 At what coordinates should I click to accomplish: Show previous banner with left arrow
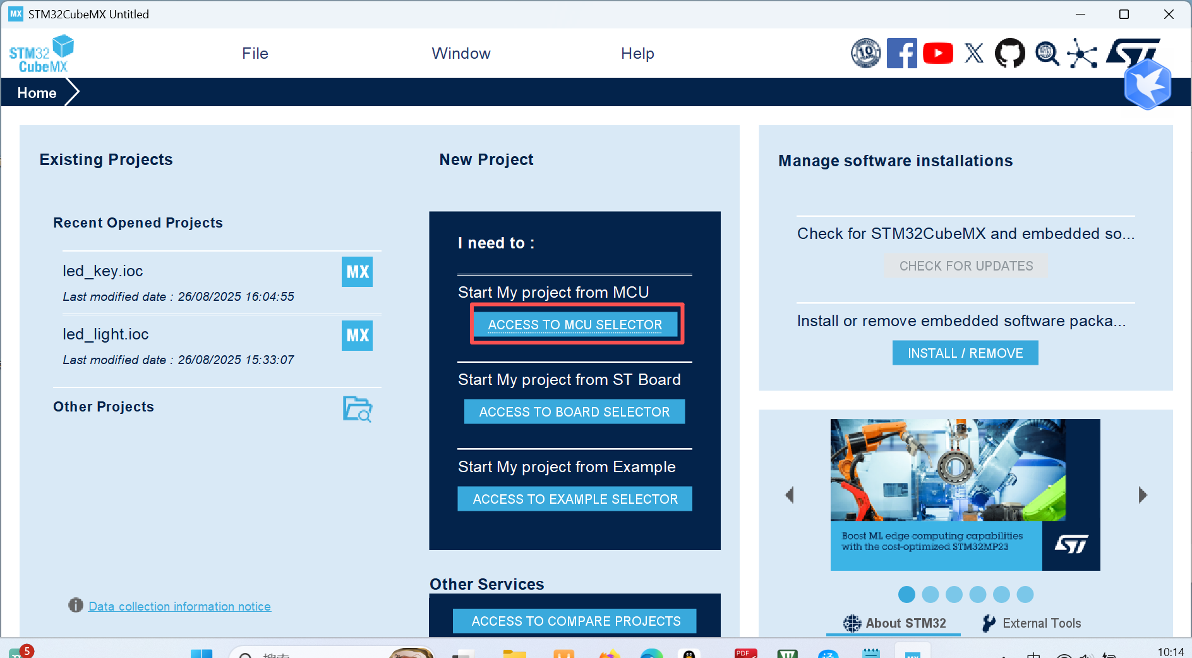coord(789,495)
